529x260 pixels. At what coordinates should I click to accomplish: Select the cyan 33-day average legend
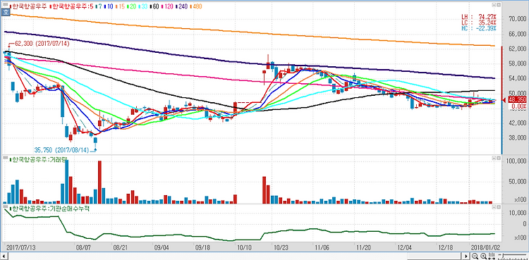click(143, 6)
